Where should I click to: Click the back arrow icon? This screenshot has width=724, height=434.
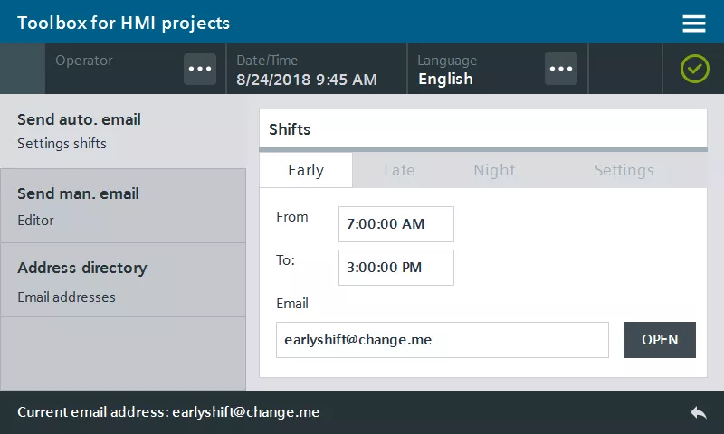698,412
